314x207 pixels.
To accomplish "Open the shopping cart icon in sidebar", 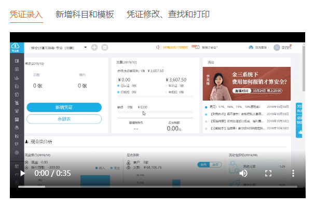I will [x=17, y=111].
